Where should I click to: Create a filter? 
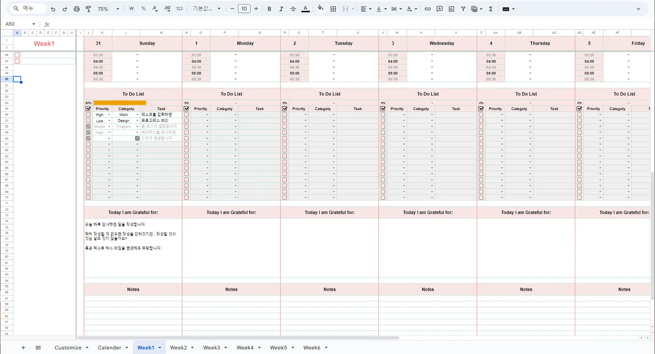(x=464, y=9)
